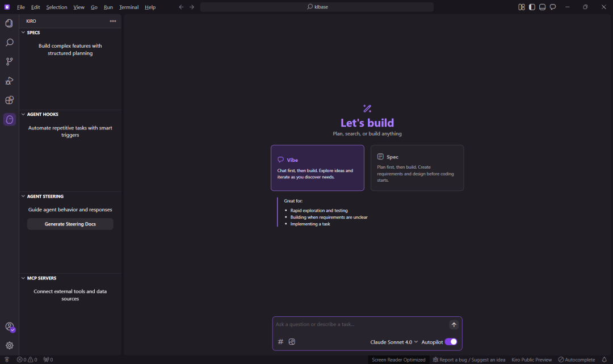Viewport: 613px width, 364px height.
Task: Open the Kiro ghost panel in activity bar
Action: coord(9,119)
